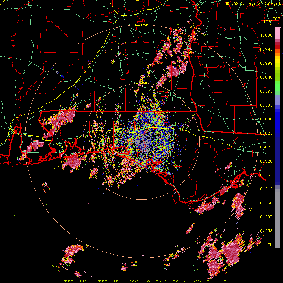Click the 0.787 legend value

pos(266,91)
